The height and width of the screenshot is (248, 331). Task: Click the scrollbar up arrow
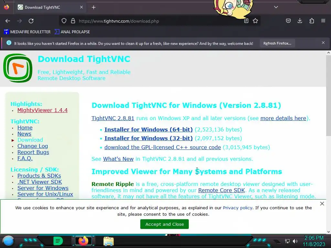(x=328, y=53)
